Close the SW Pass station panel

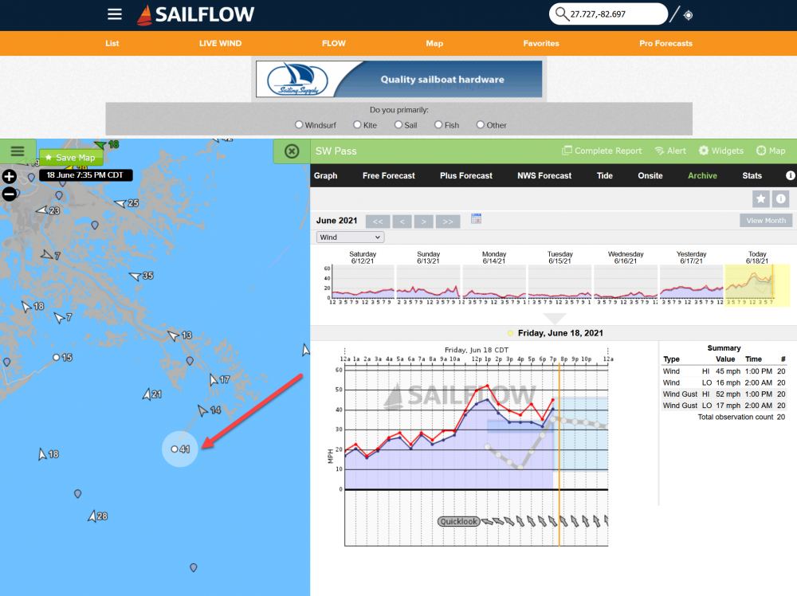point(292,151)
